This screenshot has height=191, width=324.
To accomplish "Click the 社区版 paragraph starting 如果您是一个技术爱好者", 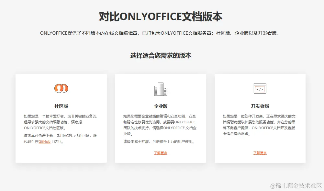I will [x=60, y=122].
